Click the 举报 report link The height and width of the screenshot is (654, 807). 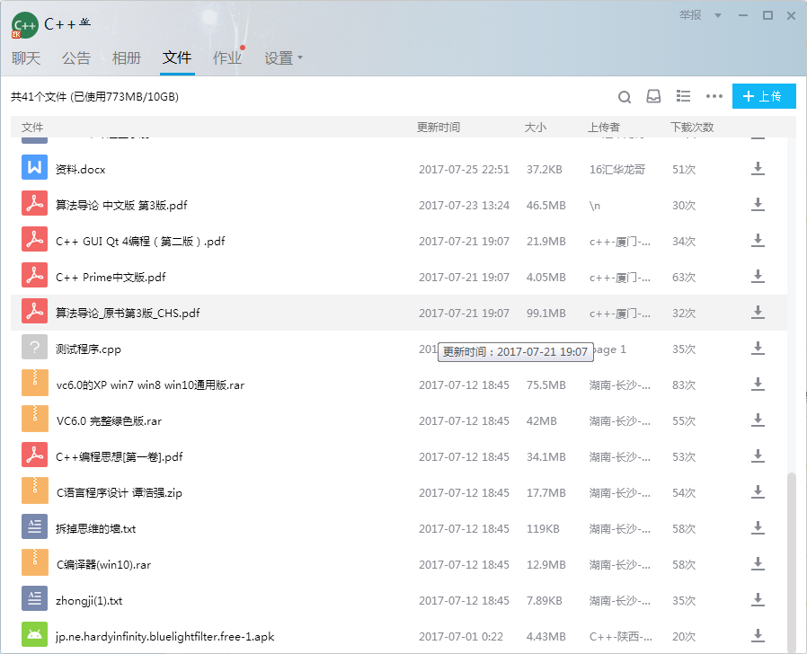tap(690, 15)
